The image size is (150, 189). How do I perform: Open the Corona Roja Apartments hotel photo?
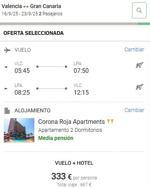point(19,130)
